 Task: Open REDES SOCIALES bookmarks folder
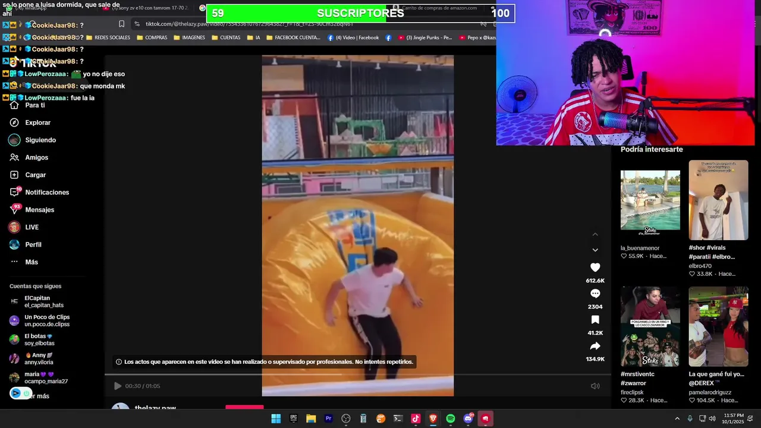108,37
